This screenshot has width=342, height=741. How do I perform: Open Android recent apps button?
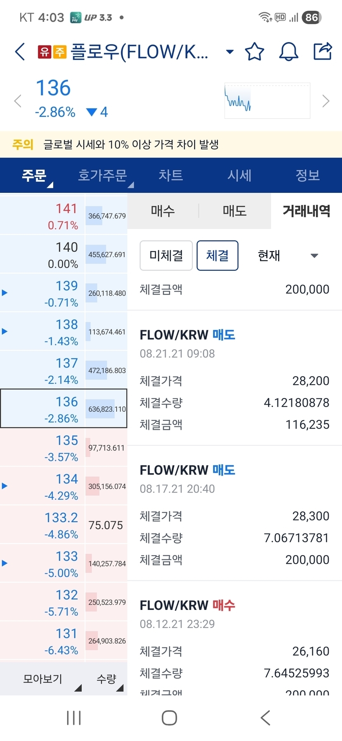[74, 718]
